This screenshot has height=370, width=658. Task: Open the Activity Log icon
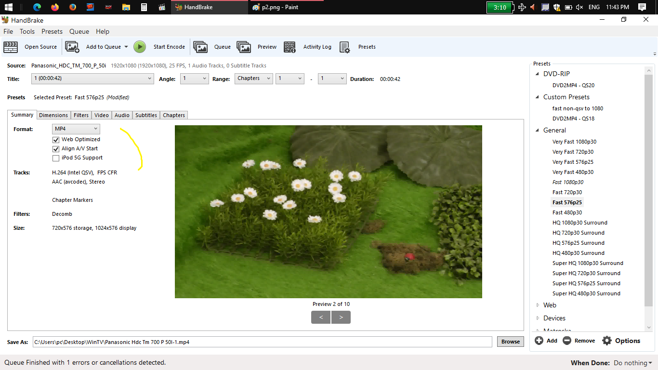click(290, 47)
